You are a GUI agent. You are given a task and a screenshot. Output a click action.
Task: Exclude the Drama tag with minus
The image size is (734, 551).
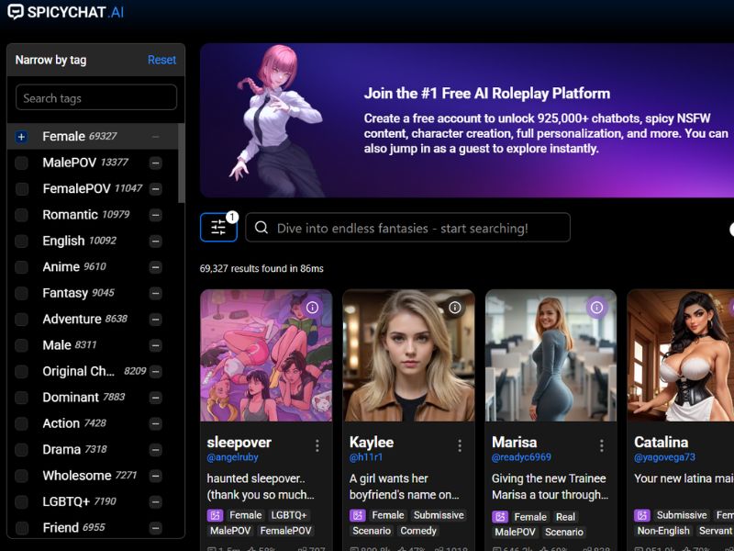155,450
